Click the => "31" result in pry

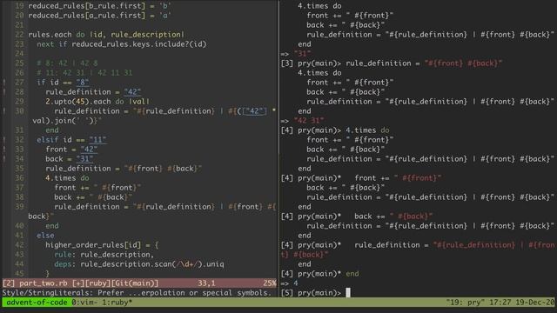pyautogui.click(x=296, y=54)
